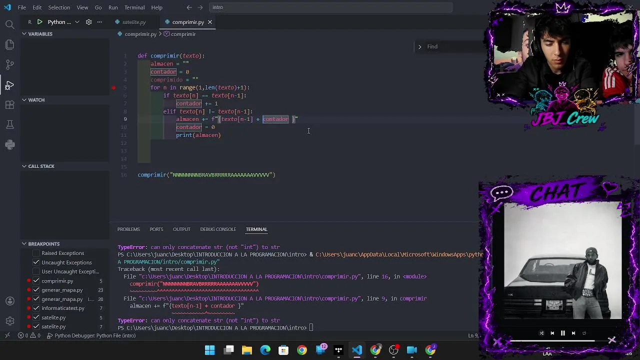Uncheck informaticatest.py line 7 breakpoint
The width and height of the screenshot is (640, 360).
36,308
